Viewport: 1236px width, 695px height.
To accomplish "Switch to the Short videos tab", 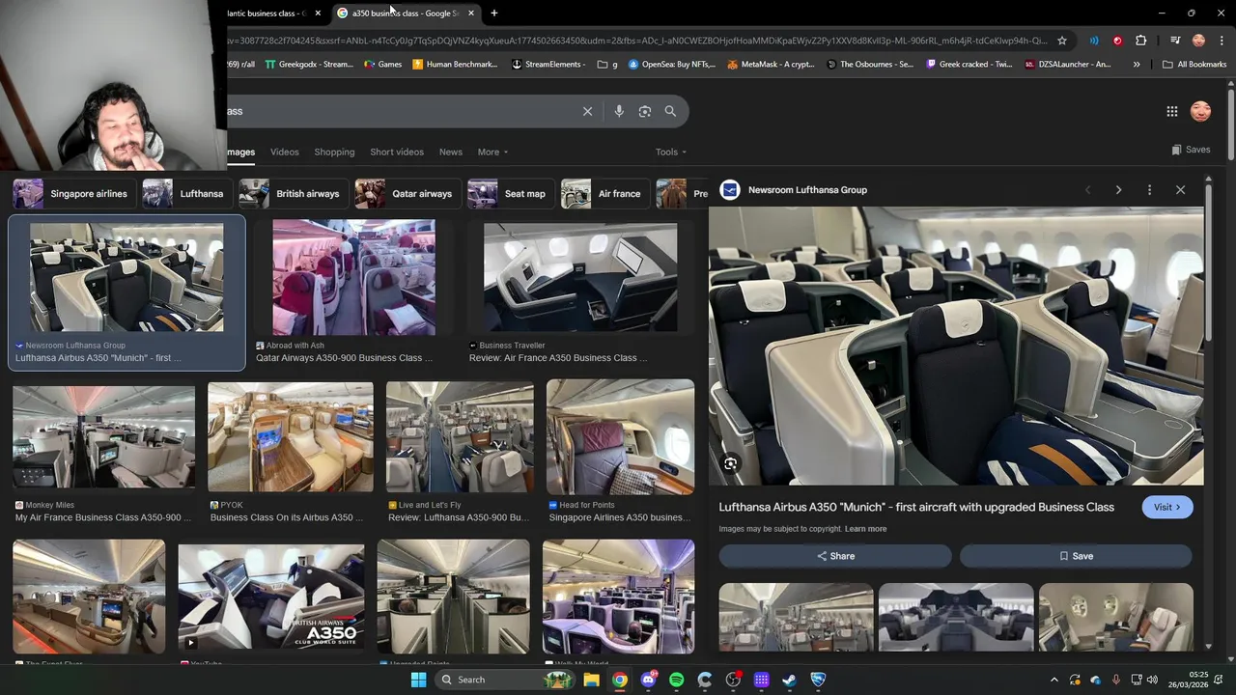I will pyautogui.click(x=397, y=152).
